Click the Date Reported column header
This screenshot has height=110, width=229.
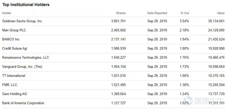click(x=157, y=13)
